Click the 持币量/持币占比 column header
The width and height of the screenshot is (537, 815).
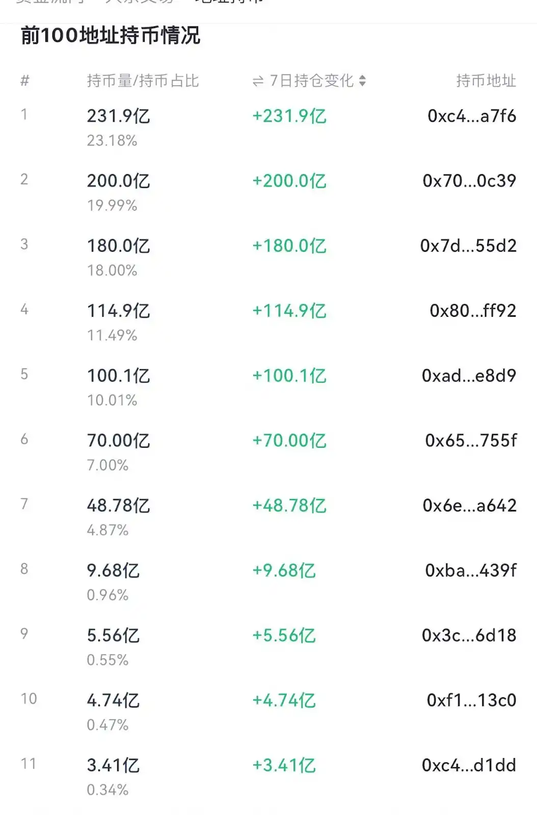[143, 80]
